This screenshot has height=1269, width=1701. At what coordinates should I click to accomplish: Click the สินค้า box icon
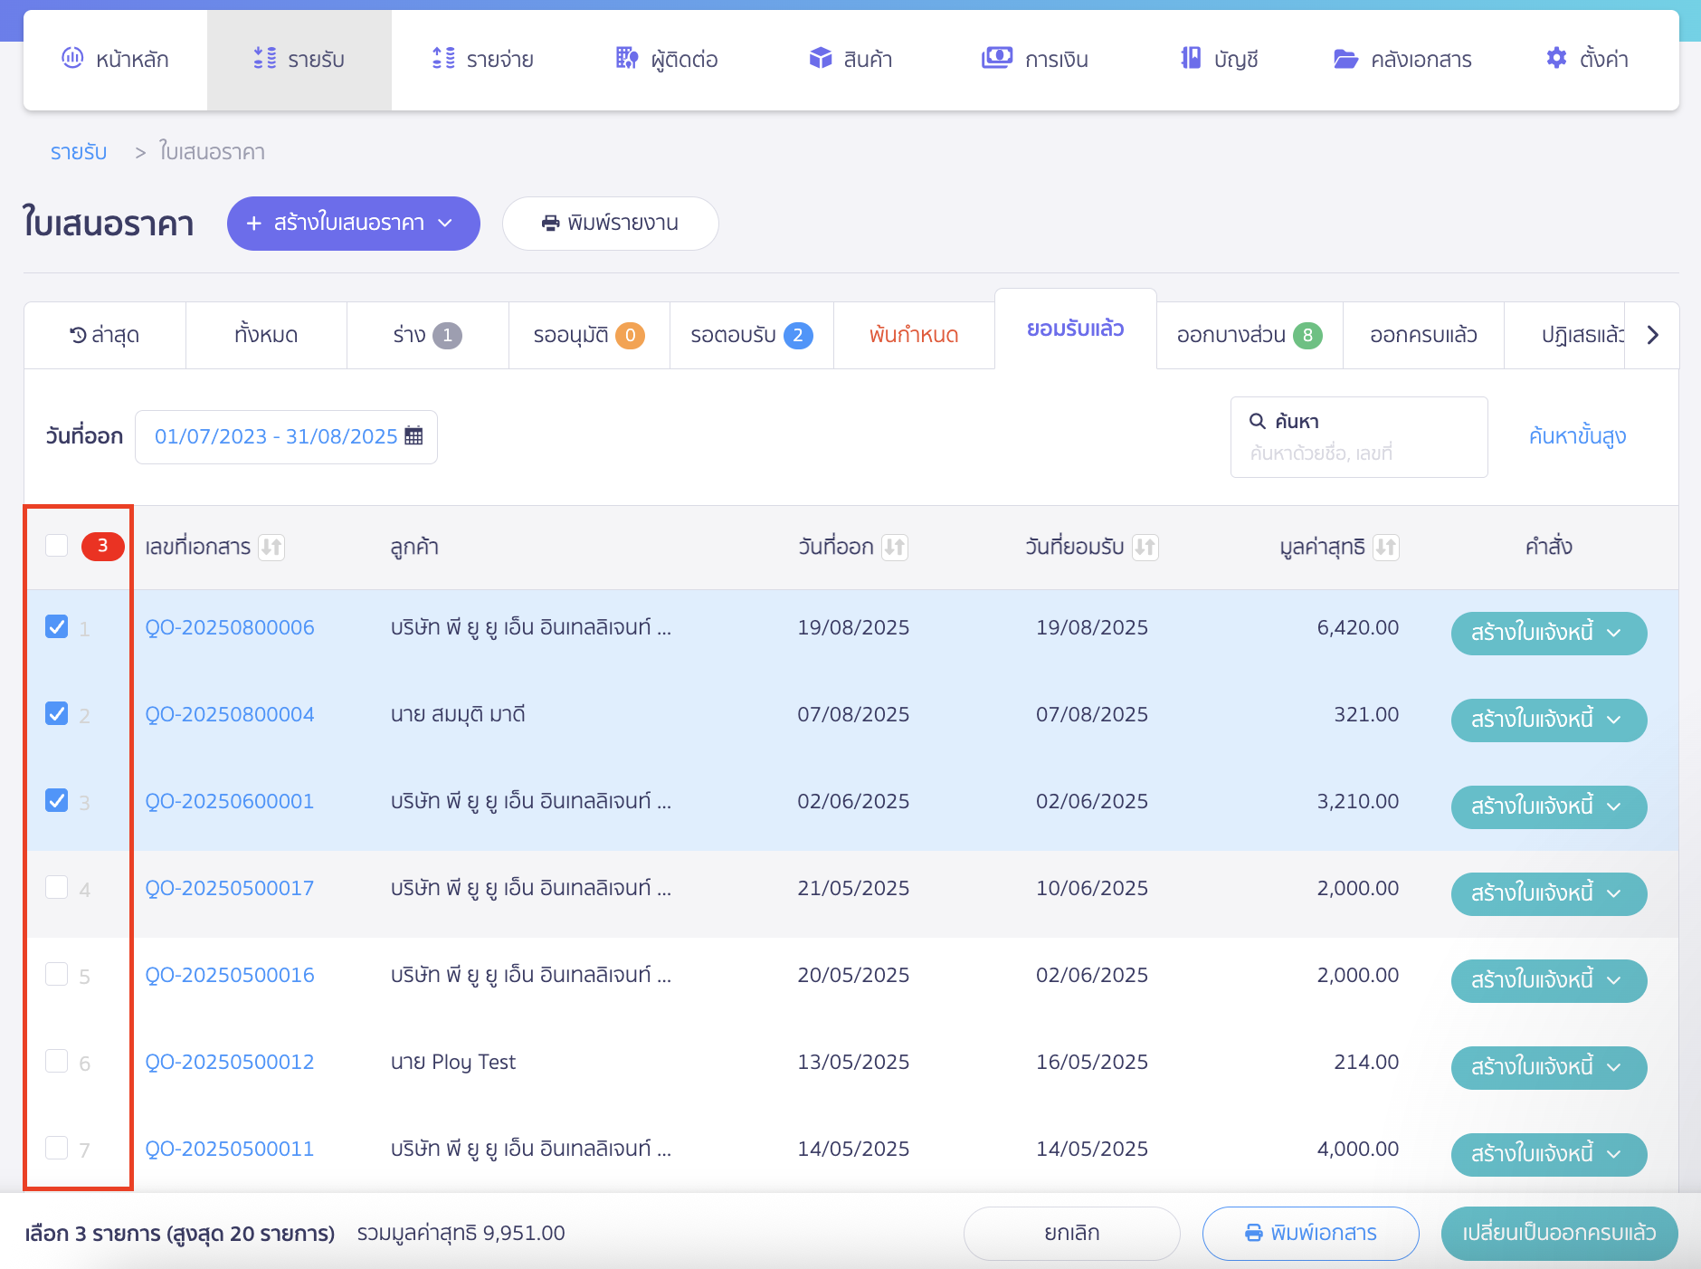click(x=820, y=59)
